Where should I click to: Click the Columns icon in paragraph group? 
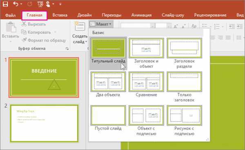pyautogui.click(x=239, y=37)
